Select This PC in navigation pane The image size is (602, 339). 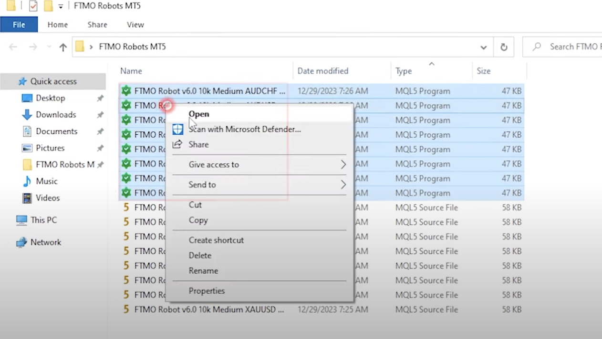tap(43, 220)
